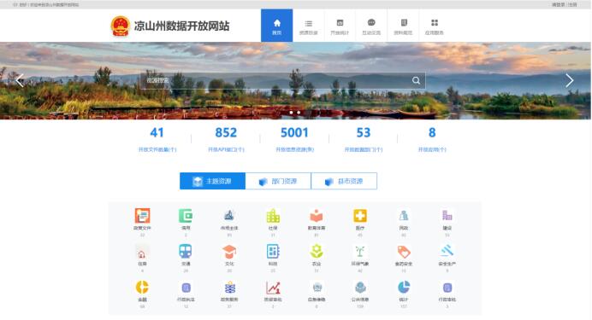Switch to the 县市资源 tab
Viewport: 592px width, 320px height.
pos(344,181)
